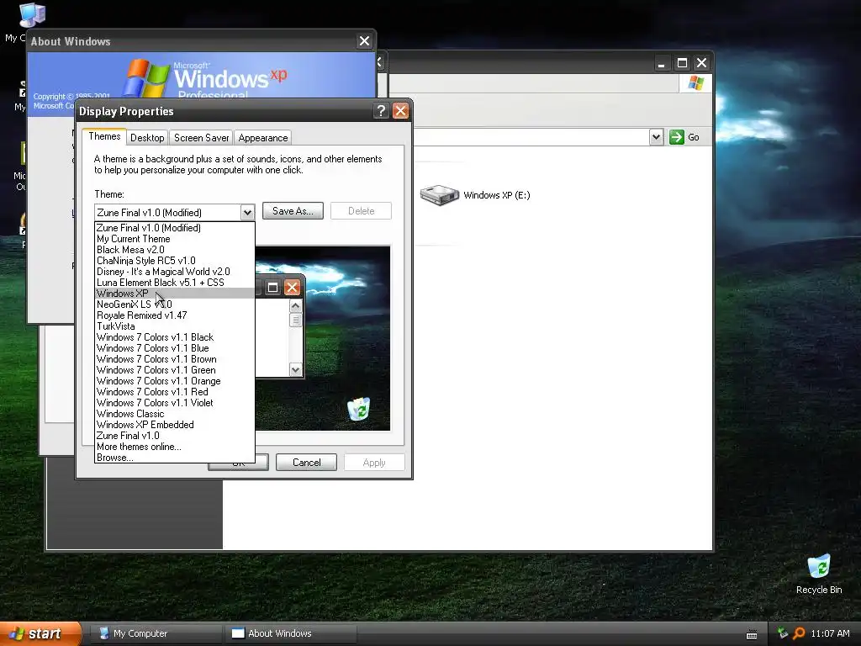Click preview window scrollbar up arrow

click(x=295, y=306)
